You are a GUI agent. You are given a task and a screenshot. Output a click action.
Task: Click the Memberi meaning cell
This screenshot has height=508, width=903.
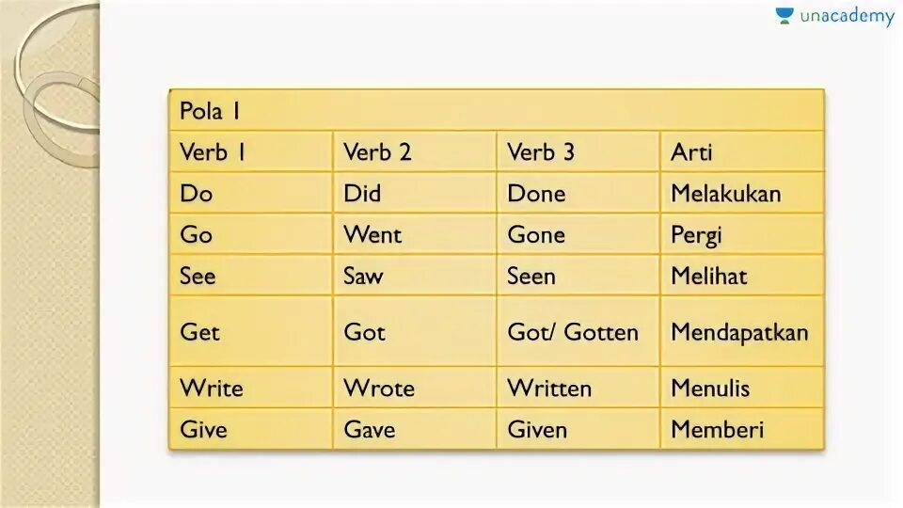pos(742,429)
